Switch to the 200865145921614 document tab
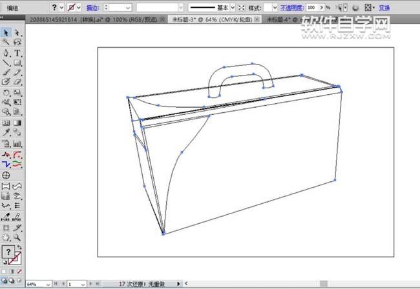The height and width of the screenshot is (289, 420). (93, 19)
